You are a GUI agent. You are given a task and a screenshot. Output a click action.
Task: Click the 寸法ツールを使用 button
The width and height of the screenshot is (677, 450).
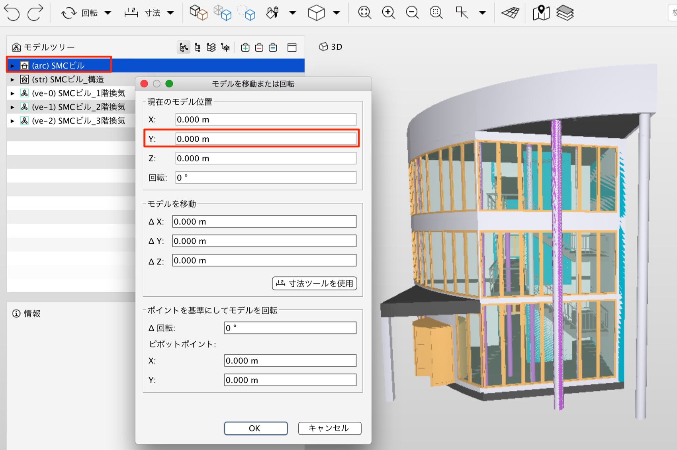pyautogui.click(x=314, y=283)
